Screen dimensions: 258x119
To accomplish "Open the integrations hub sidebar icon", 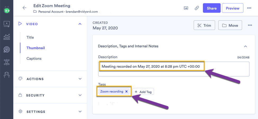I will pyautogui.click(x=7, y=62).
